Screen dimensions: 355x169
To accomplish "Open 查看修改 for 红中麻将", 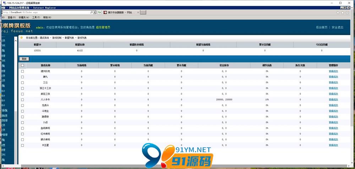I will 333,134.
